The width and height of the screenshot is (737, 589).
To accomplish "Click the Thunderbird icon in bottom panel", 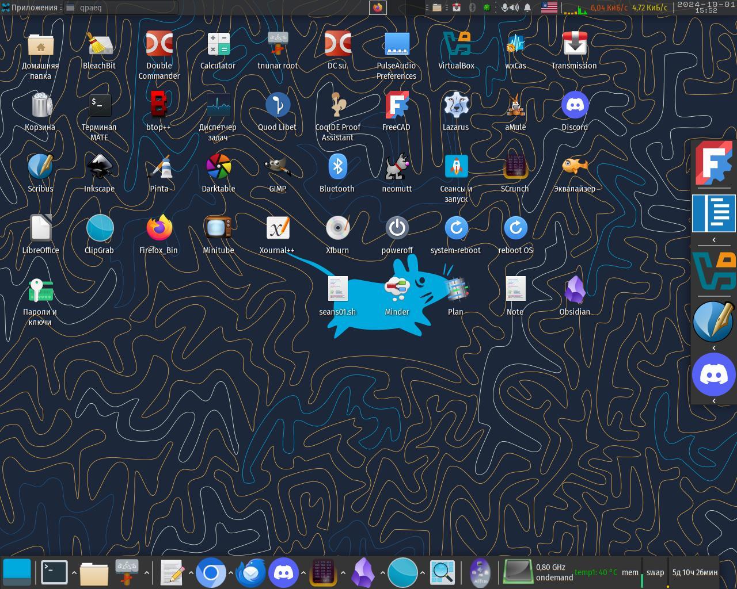I will pos(250,572).
